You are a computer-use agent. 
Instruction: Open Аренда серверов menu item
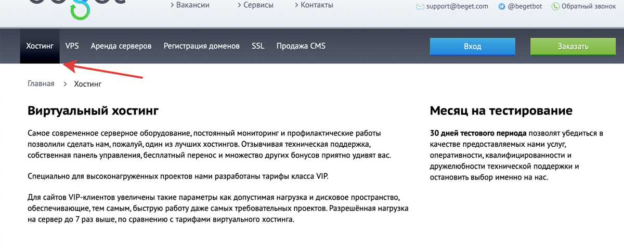click(x=121, y=46)
